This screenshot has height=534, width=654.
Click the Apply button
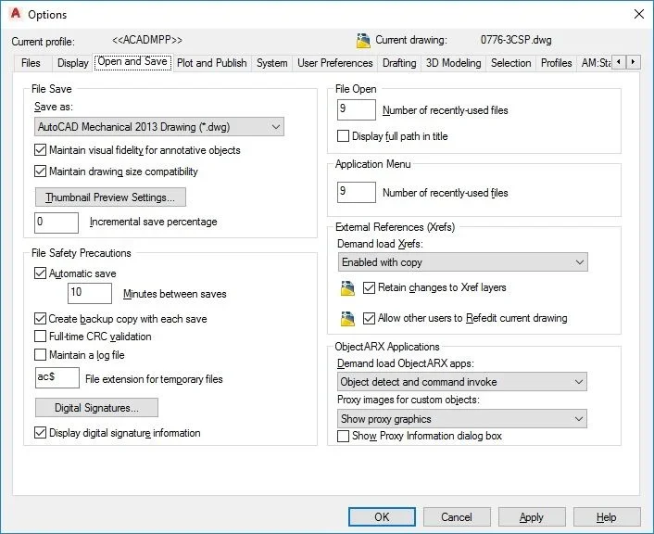coord(532,517)
